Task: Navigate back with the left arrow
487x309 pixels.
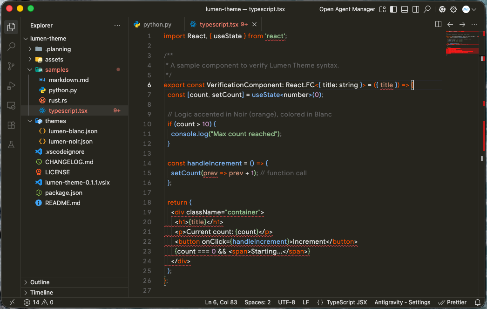Action: point(450,24)
